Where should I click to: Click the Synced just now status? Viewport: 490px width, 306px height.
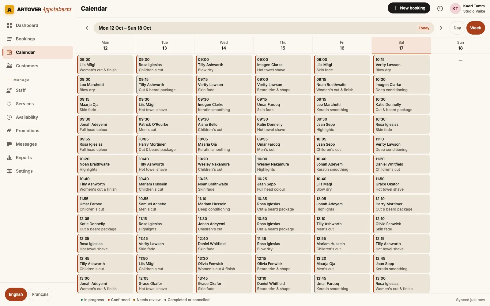pos(470,300)
